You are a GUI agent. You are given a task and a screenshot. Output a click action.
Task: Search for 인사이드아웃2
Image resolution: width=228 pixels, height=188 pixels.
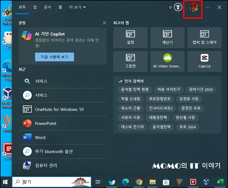161,108
